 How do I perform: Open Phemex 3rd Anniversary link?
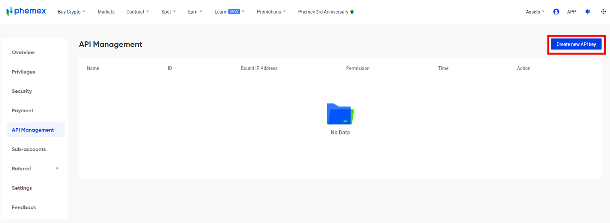click(326, 12)
